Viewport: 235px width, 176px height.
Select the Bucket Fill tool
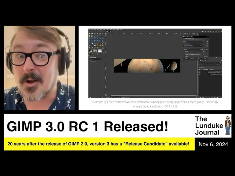tap(92, 43)
